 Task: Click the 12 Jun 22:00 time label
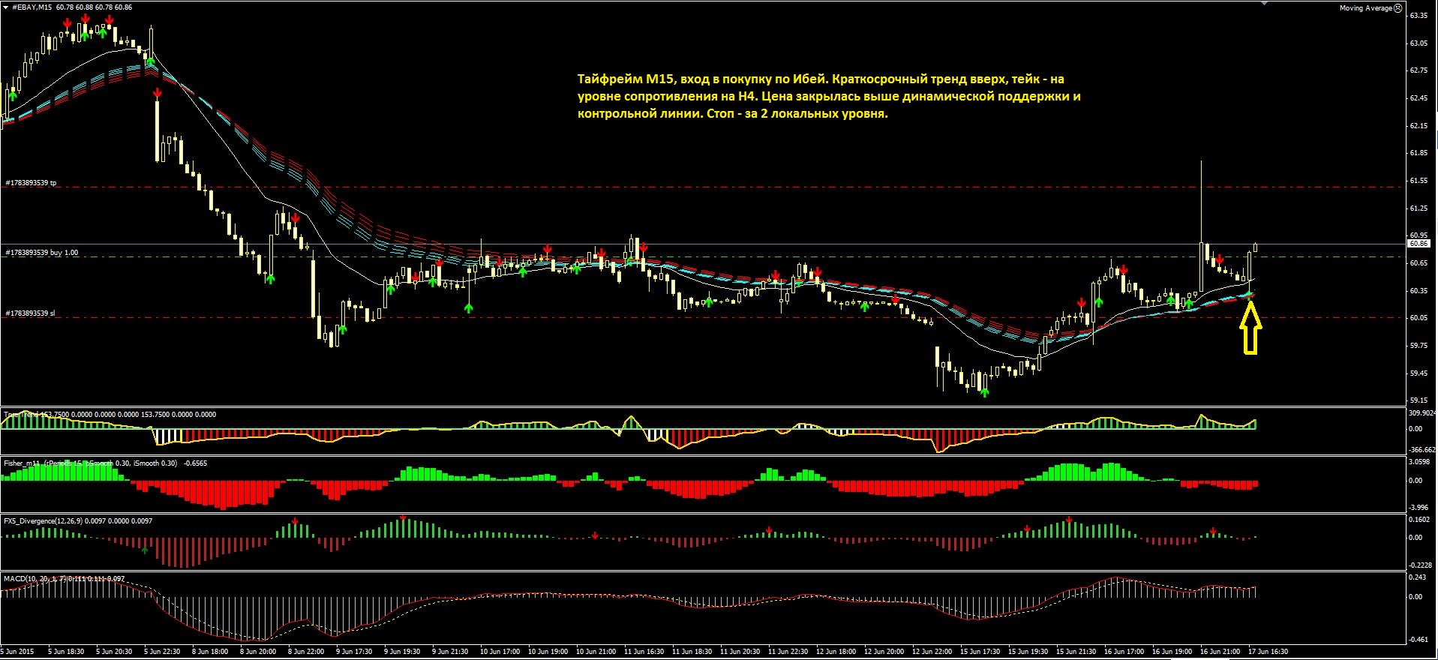click(932, 652)
